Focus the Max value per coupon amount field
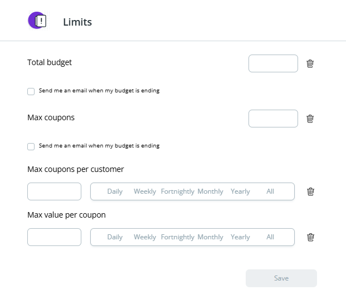 click(x=54, y=237)
